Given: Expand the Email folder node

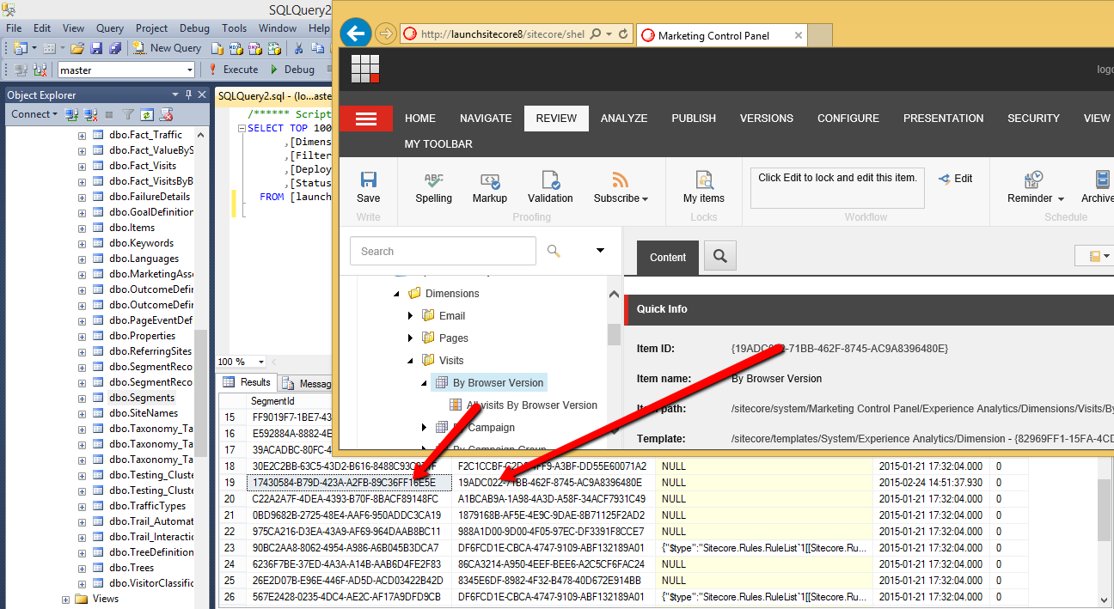Looking at the screenshot, I should coord(411,316).
